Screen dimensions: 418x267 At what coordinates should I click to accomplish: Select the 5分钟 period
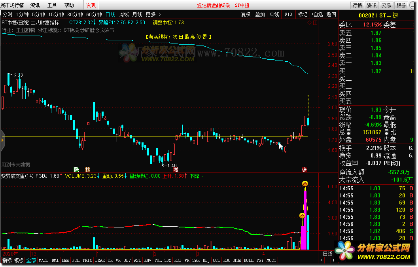tap(38, 14)
